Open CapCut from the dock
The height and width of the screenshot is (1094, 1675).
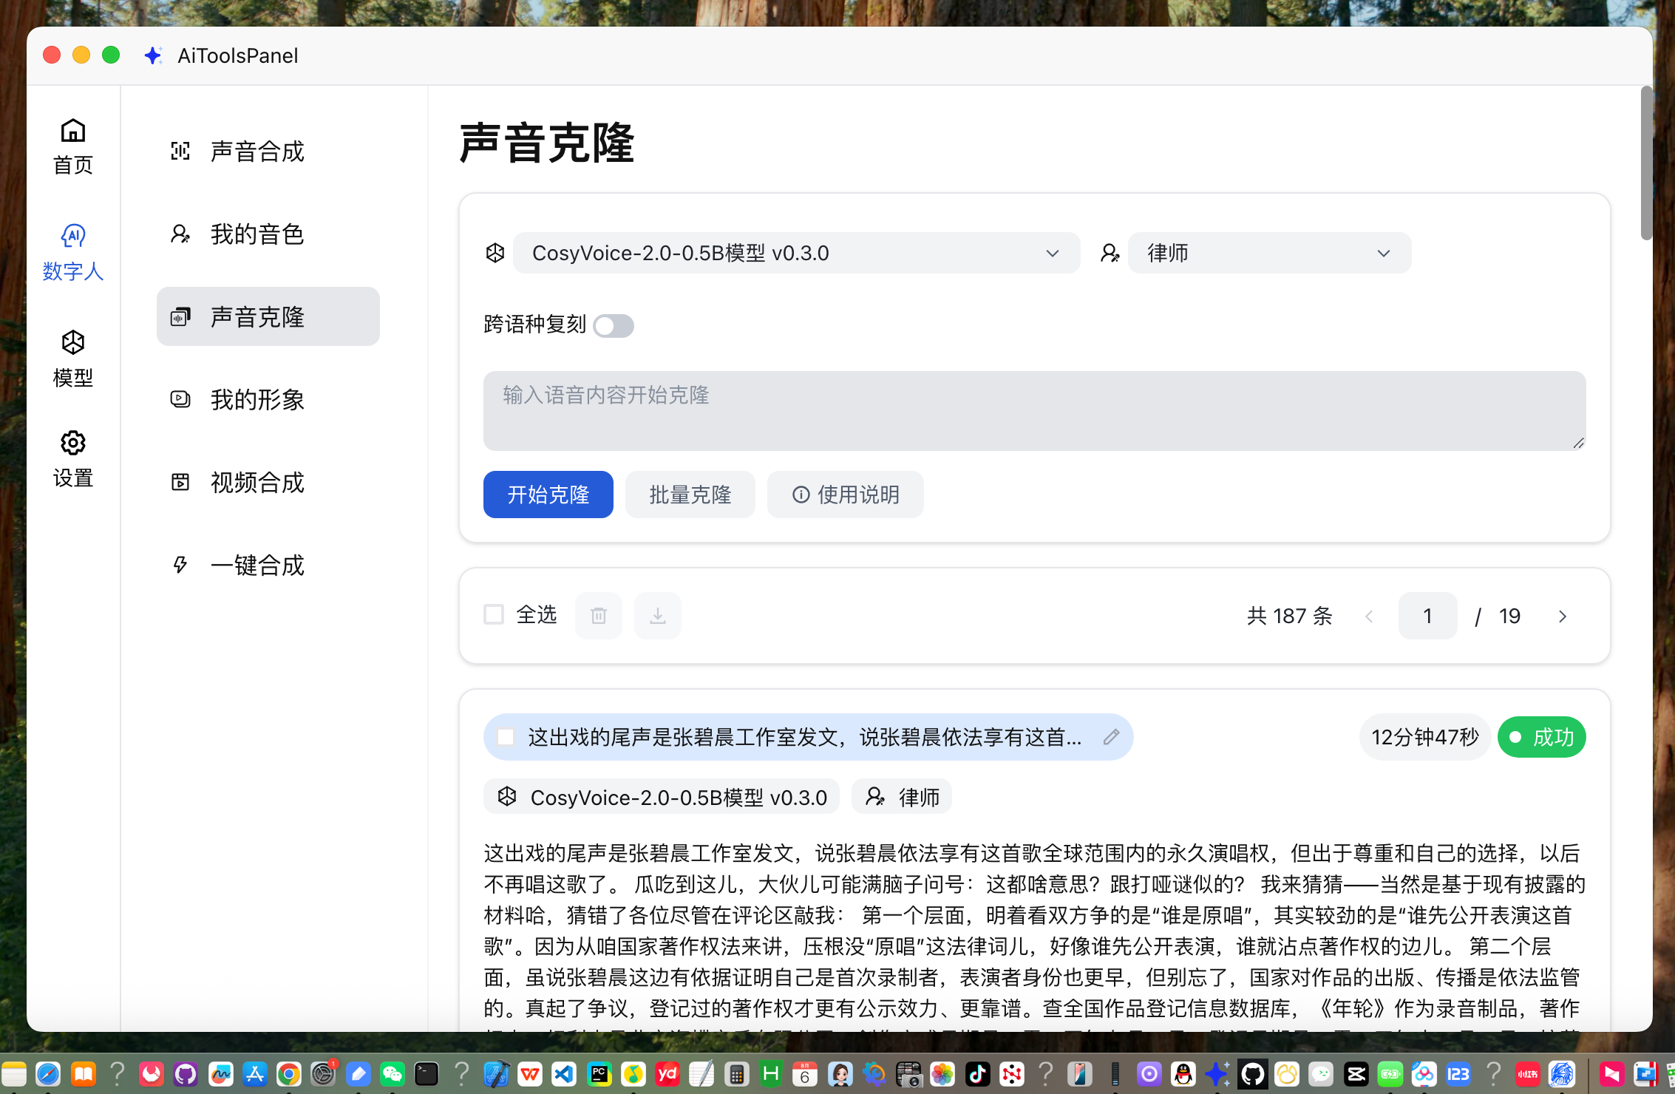pyautogui.click(x=1356, y=1073)
